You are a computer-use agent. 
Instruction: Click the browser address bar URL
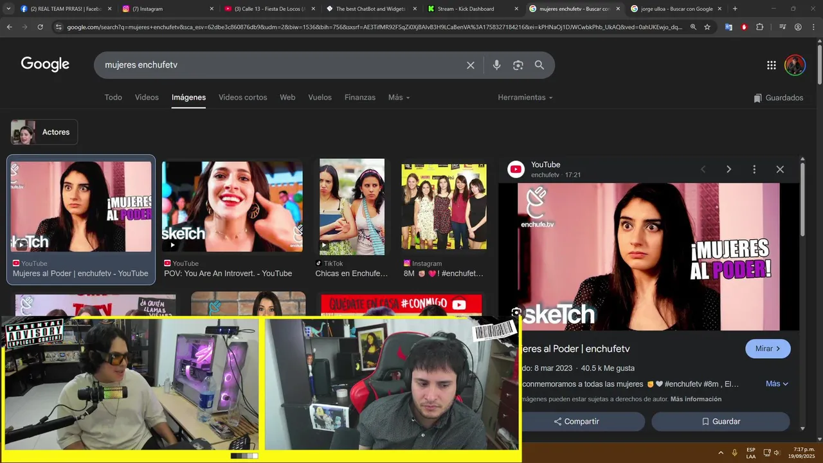click(x=374, y=27)
